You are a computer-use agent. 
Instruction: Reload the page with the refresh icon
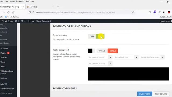(x=8, y=12)
